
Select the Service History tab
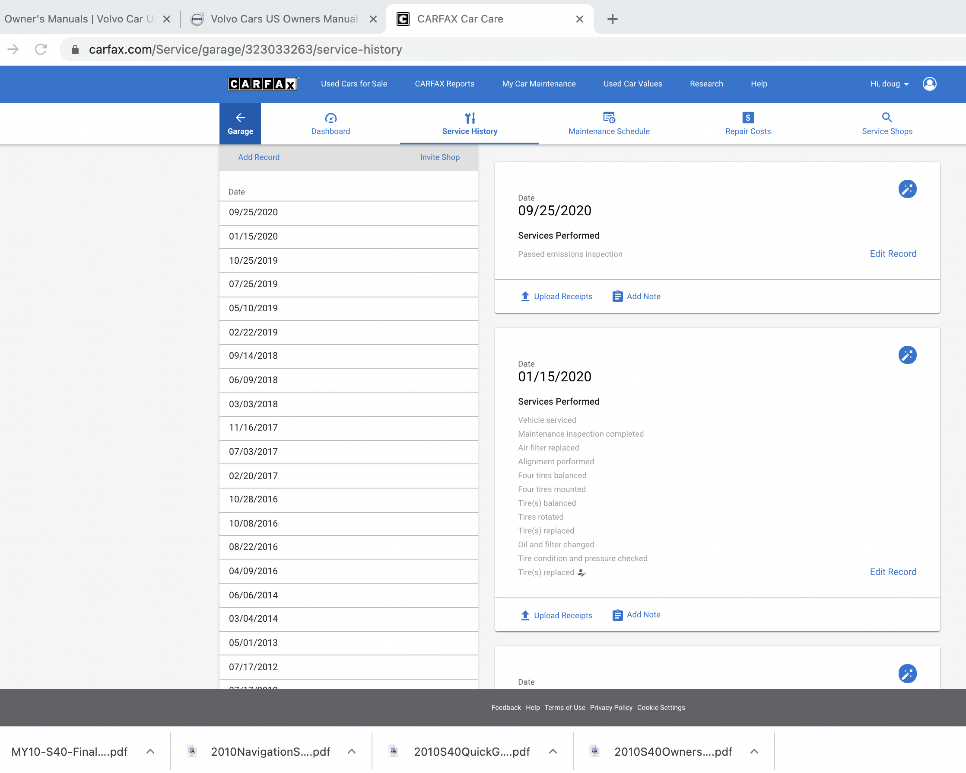[x=470, y=124]
